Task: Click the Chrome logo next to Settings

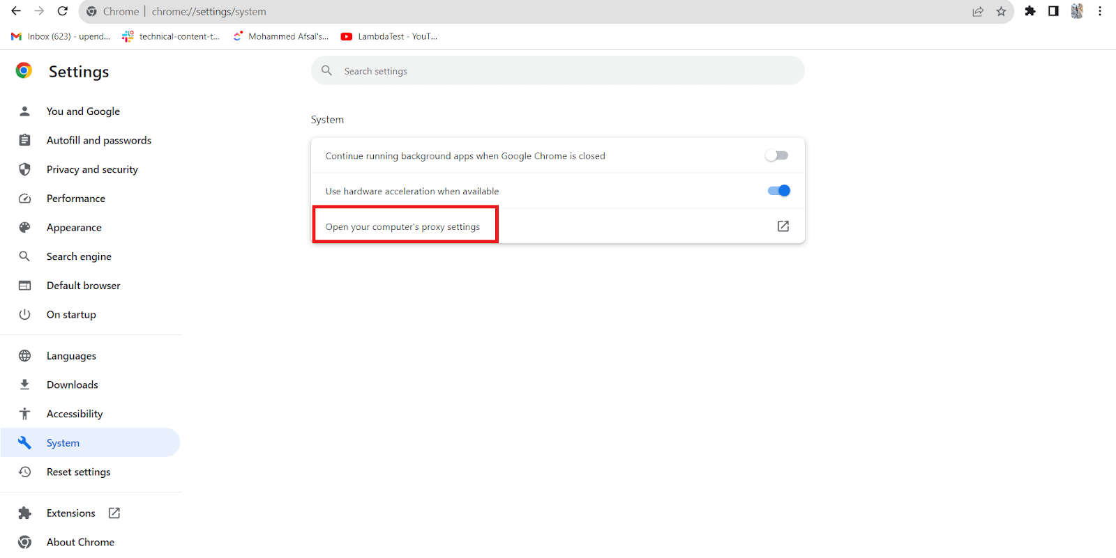Action: pyautogui.click(x=24, y=70)
